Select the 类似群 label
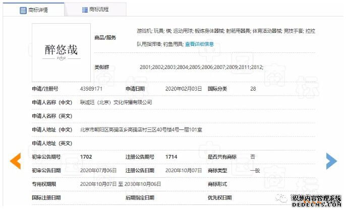This screenshot has height=212, width=347. [x=102, y=67]
